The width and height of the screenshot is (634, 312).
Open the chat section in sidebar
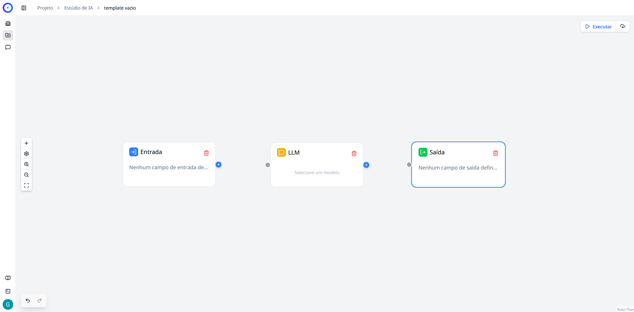(8, 47)
